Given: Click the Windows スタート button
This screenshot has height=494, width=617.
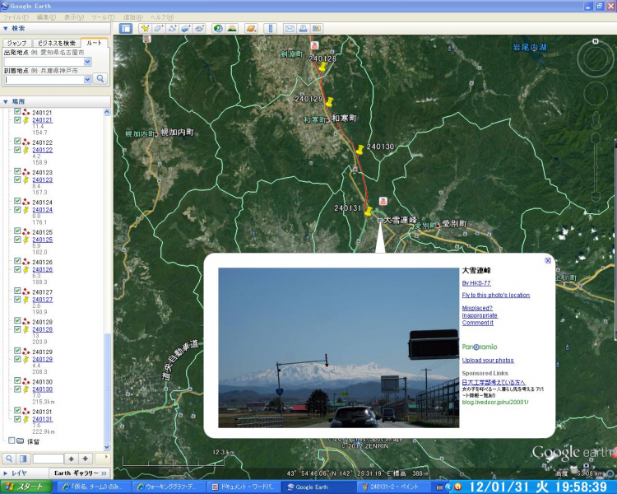Looking at the screenshot, I should coord(26,487).
